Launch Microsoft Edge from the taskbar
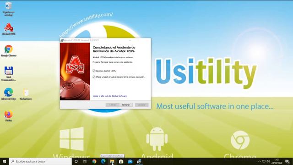The height and width of the screenshot is (165, 293). tap(103, 161)
